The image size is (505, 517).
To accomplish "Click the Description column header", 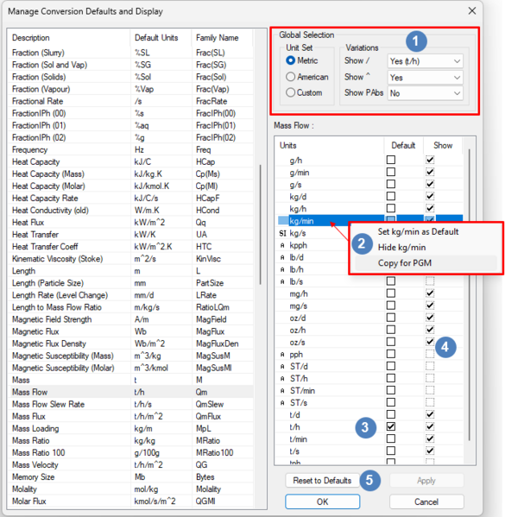I will pyautogui.click(x=69, y=38).
